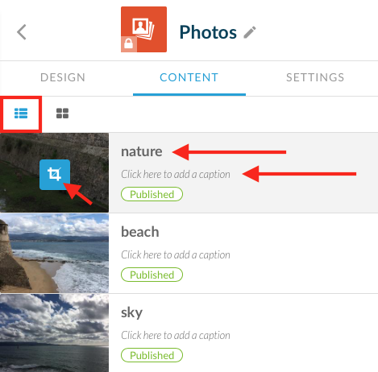Crop the nature photo
This screenshot has height=372, width=378.
(55, 175)
